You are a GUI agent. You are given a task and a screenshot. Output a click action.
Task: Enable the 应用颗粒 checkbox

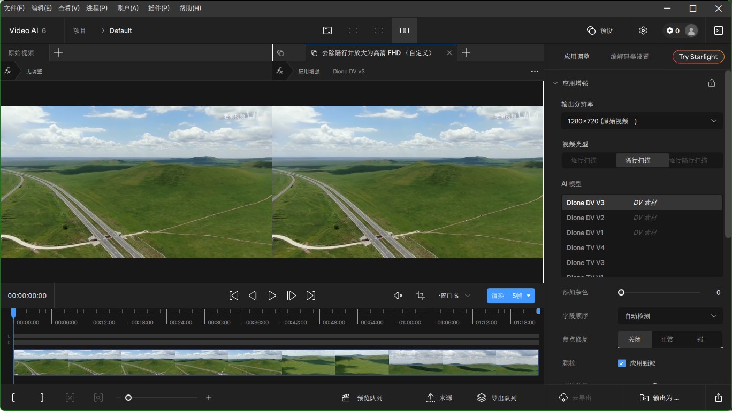click(x=622, y=363)
